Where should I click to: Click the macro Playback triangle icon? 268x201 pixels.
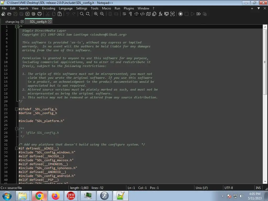[193, 14]
